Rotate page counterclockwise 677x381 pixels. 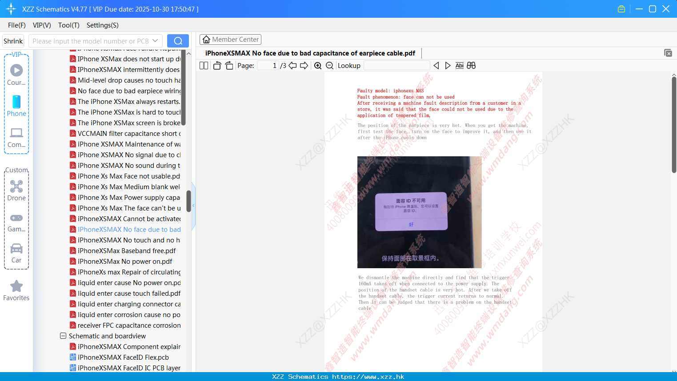click(217, 65)
